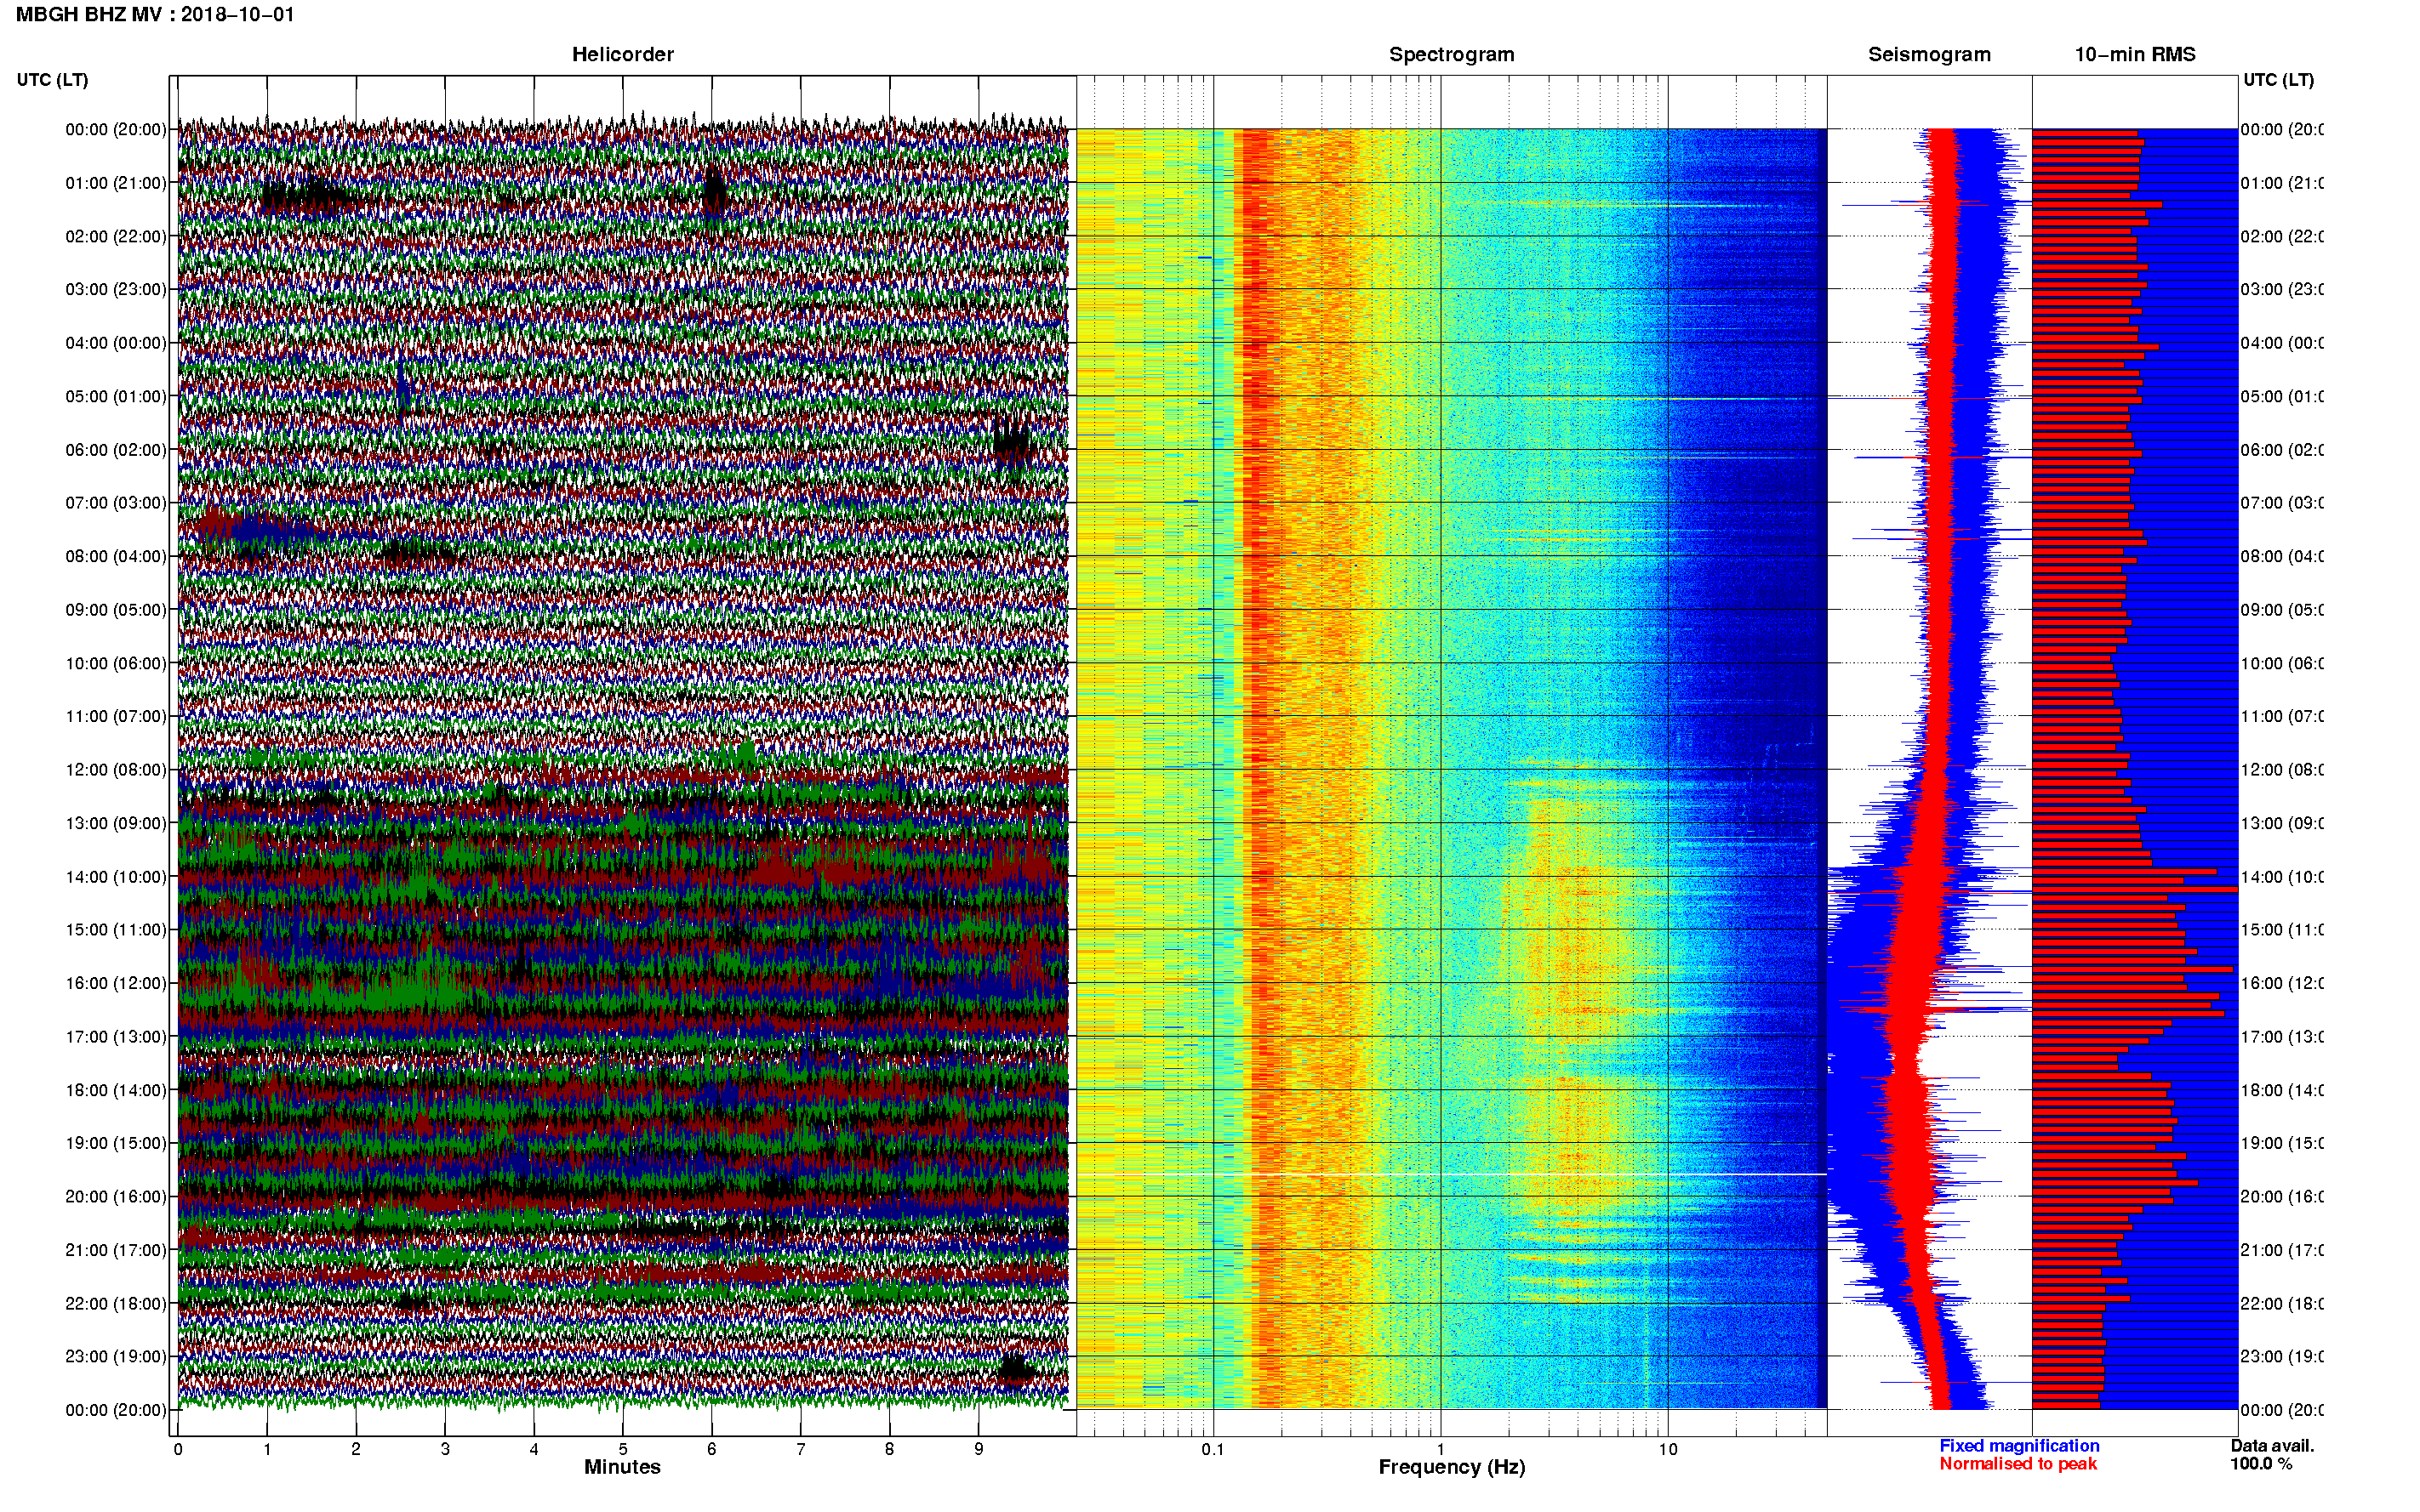Click the left '19:00 (15:00)' time label
The image size is (2420, 1512).
[x=116, y=1143]
